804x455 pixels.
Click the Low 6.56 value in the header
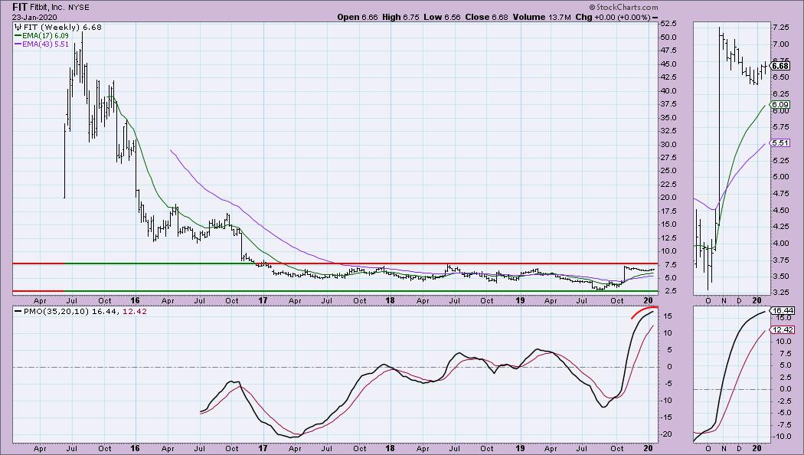click(442, 17)
